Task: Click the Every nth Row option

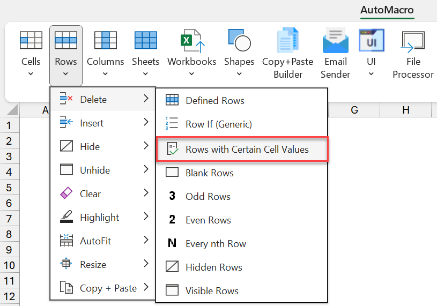Action: pos(216,244)
